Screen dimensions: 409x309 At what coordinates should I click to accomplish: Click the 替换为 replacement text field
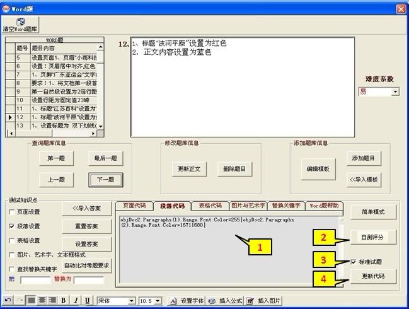[x=89, y=280]
